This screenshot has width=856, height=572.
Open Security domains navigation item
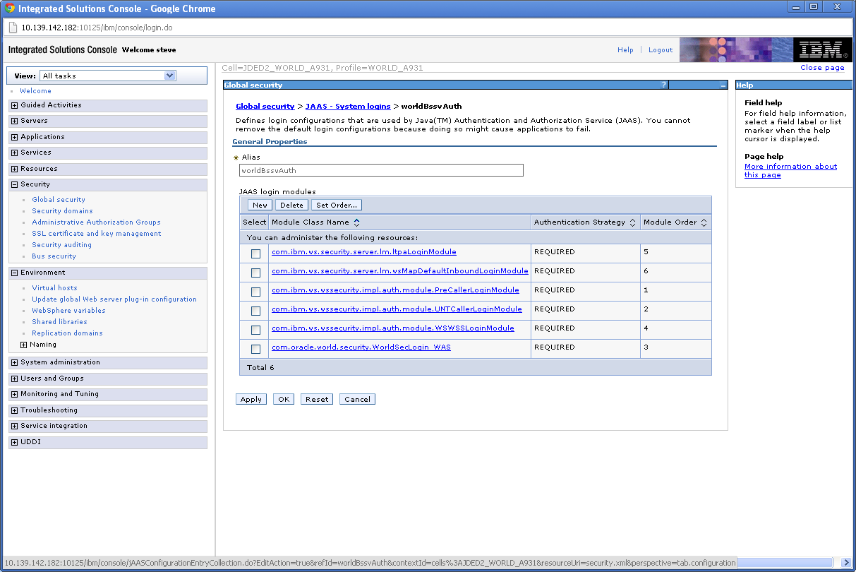tap(62, 211)
